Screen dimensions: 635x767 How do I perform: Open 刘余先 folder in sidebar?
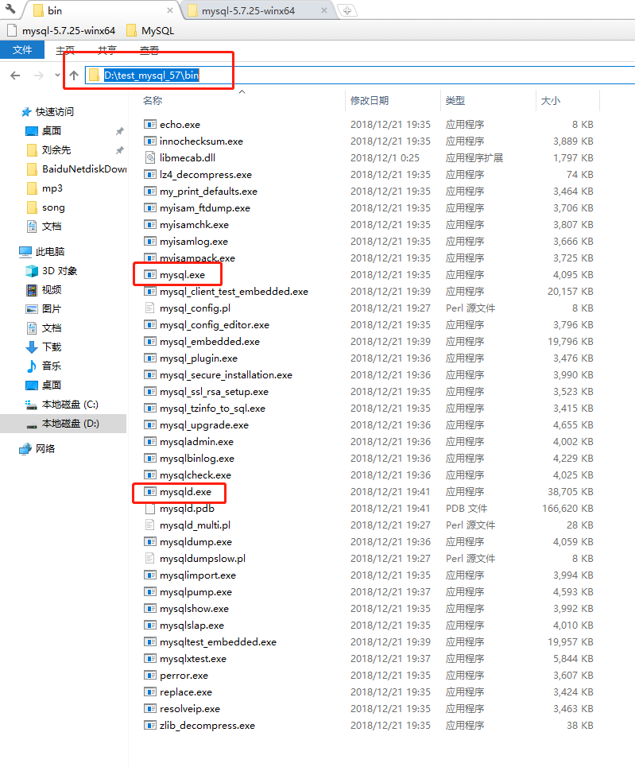coord(48,150)
